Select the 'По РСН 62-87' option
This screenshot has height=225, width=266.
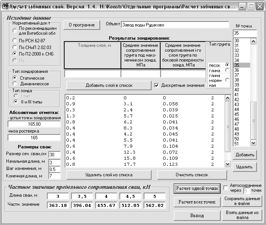(x=15, y=40)
